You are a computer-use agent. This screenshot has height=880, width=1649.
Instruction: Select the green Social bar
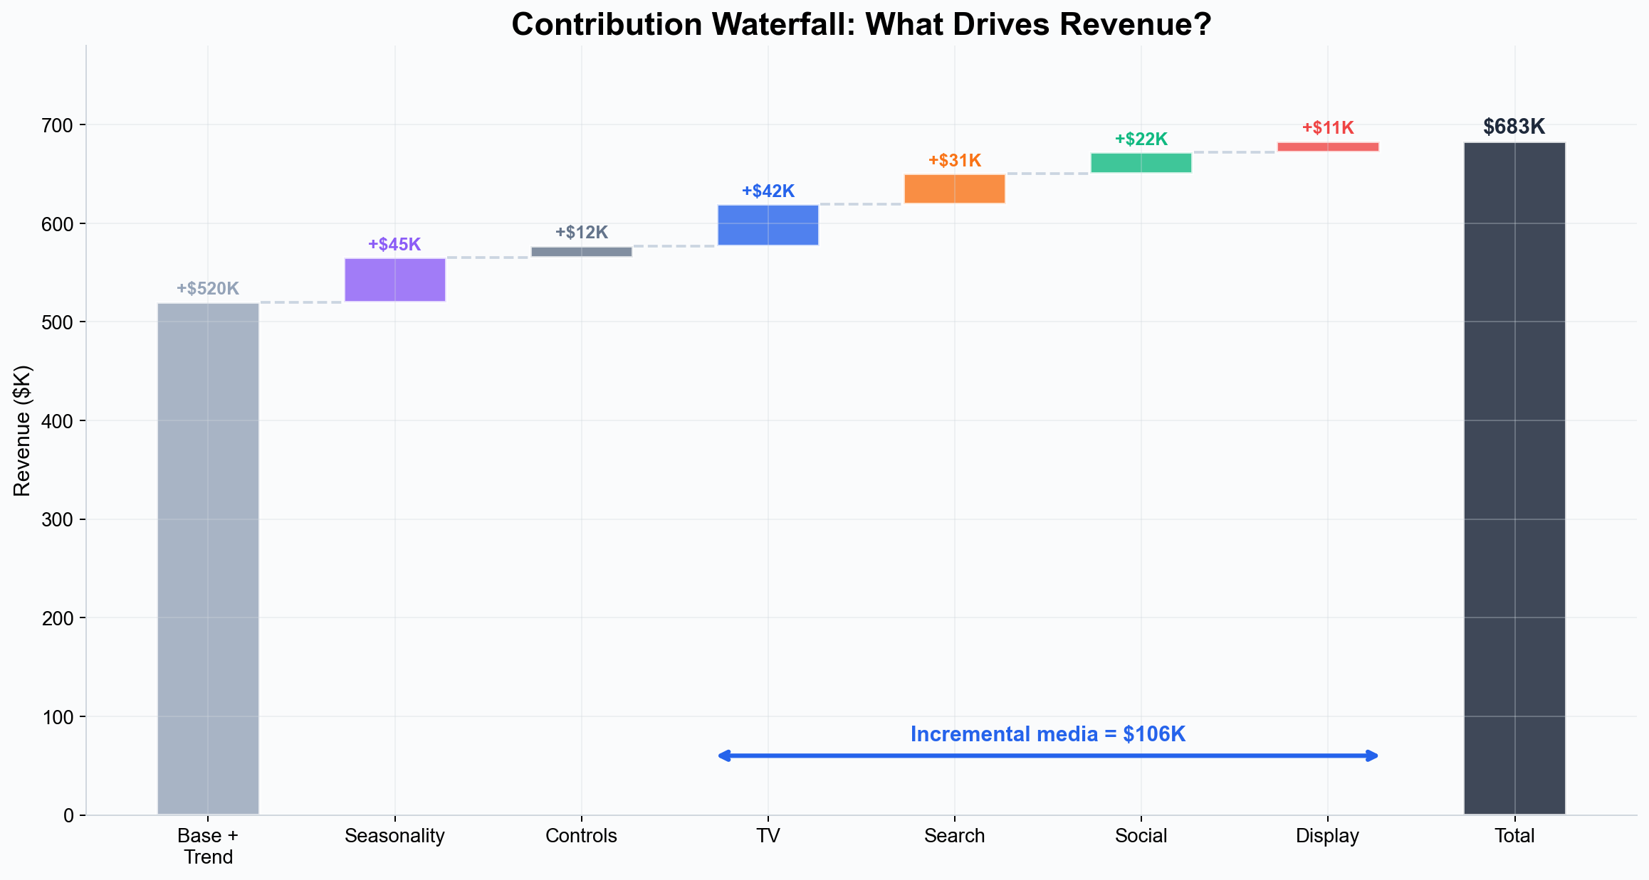(x=1141, y=163)
